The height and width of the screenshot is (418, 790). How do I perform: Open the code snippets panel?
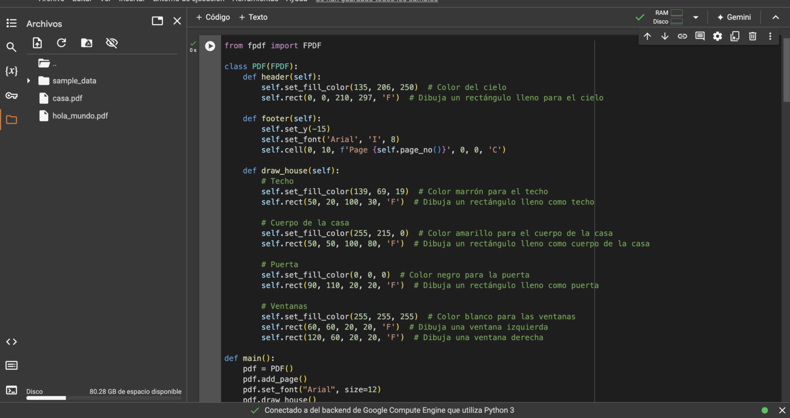11,341
